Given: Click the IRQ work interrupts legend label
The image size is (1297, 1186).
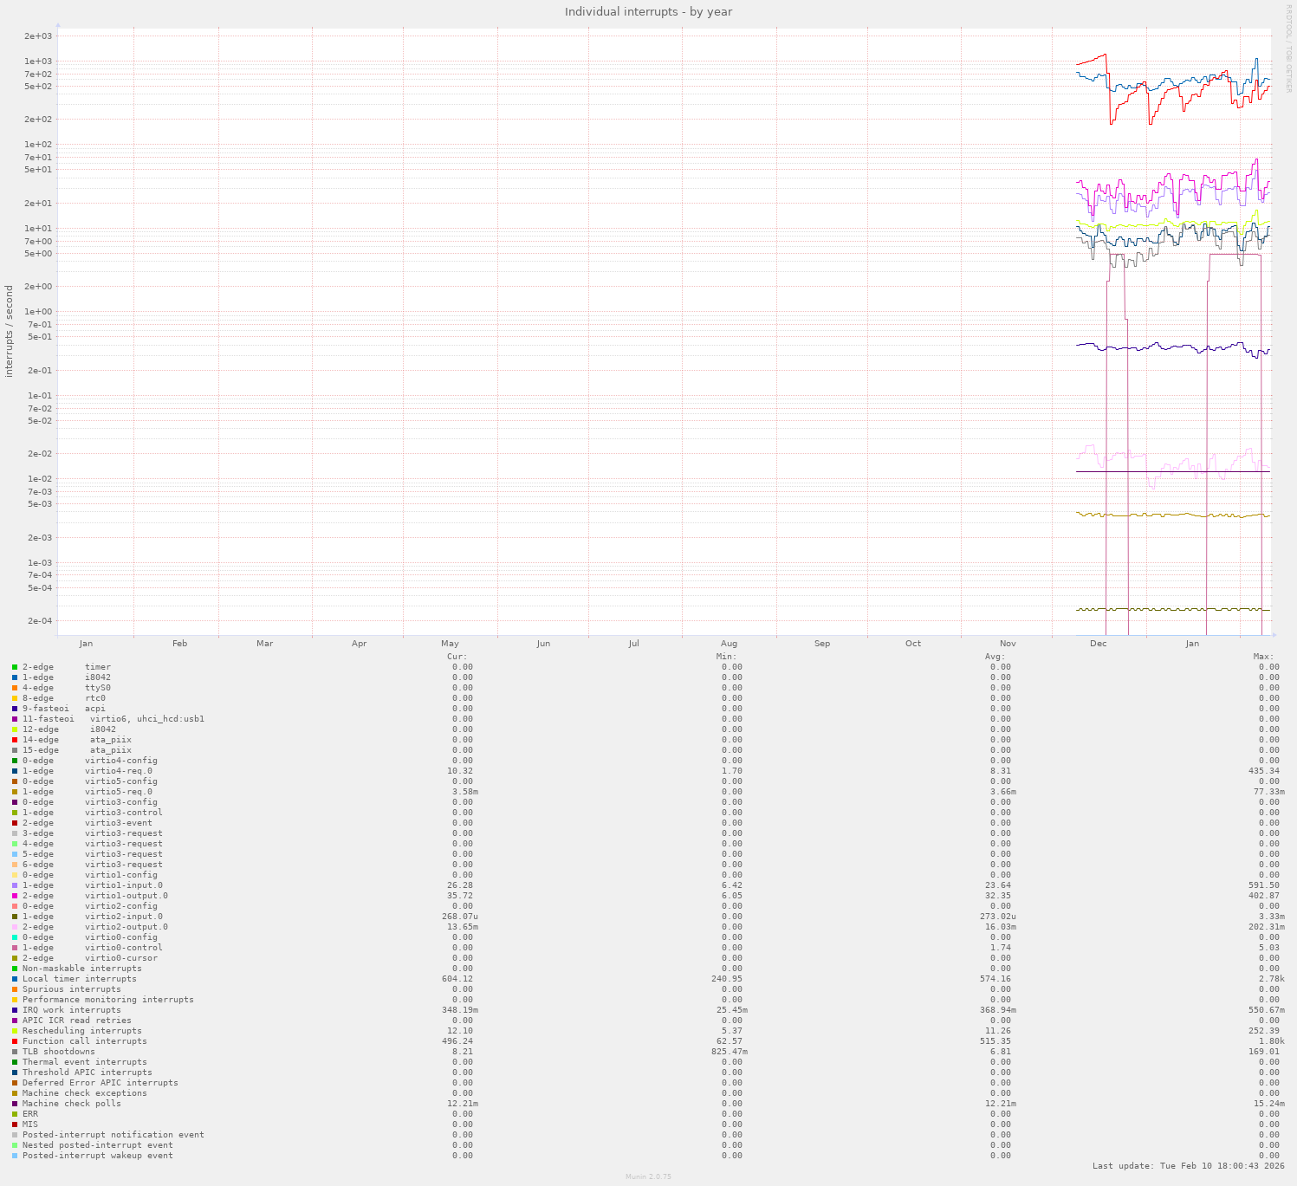Looking at the screenshot, I should click(x=71, y=1010).
